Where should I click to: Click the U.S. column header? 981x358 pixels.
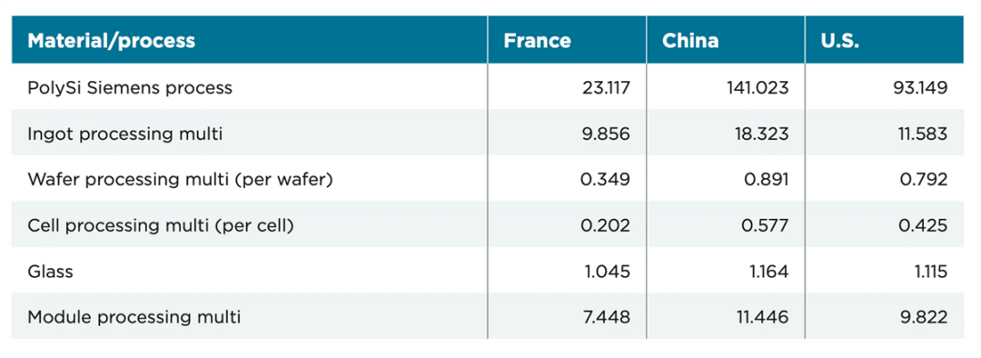(840, 41)
